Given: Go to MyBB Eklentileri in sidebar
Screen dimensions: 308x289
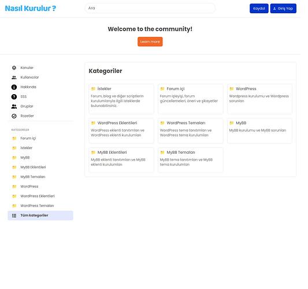Looking at the screenshot, I should click(x=40, y=167).
